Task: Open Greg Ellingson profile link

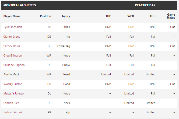Action: point(13,55)
